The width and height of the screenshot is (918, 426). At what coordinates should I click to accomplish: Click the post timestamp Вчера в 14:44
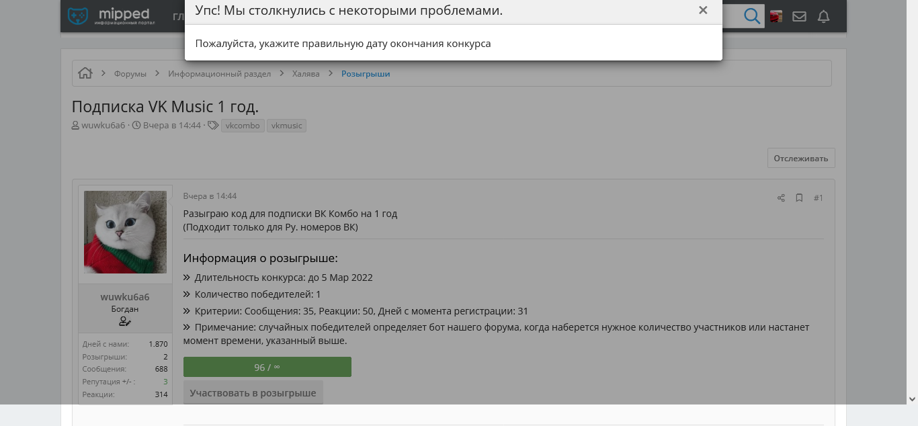pos(210,196)
